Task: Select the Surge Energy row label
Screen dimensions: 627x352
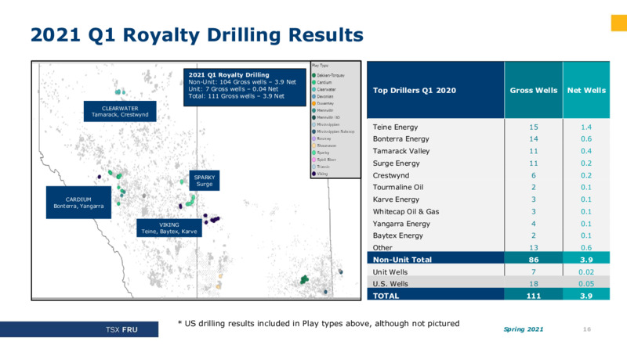Action: [x=397, y=163]
